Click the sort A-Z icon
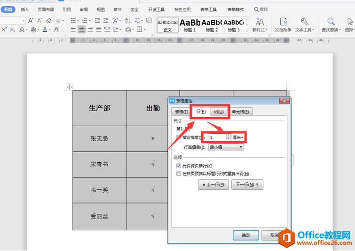Image resolution: width=355 pixels, height=251 pixels. [128, 21]
